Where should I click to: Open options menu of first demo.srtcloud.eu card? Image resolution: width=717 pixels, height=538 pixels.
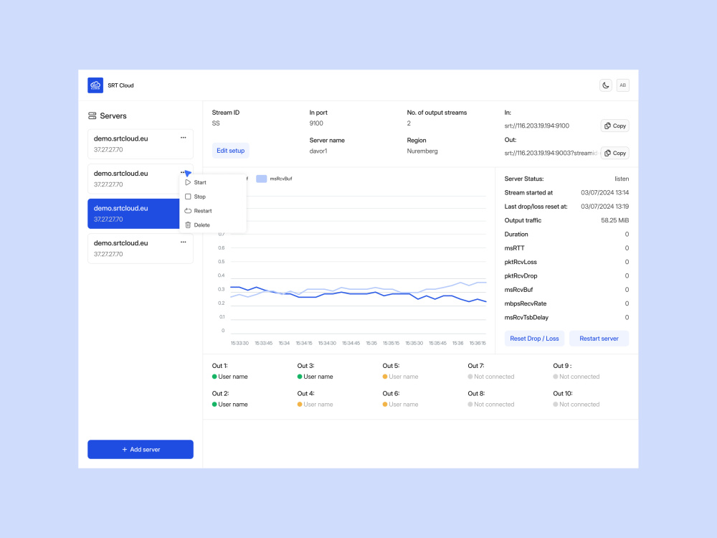[184, 138]
